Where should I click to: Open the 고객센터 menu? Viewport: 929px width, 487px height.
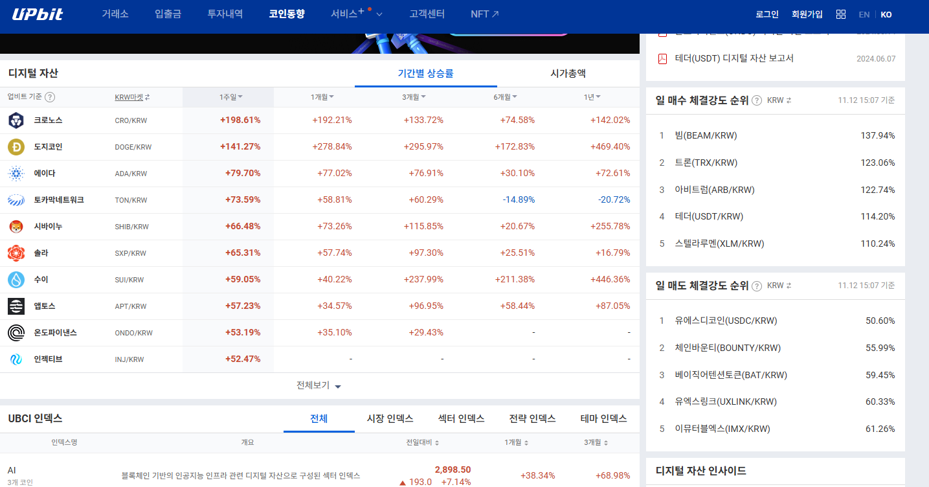tap(427, 14)
